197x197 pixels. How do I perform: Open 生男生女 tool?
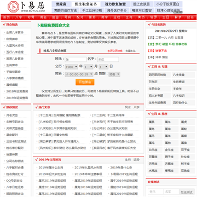point(159,89)
